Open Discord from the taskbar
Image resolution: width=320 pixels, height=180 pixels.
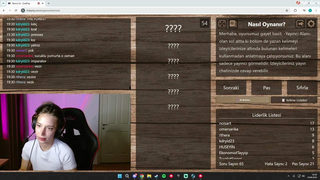(134, 176)
